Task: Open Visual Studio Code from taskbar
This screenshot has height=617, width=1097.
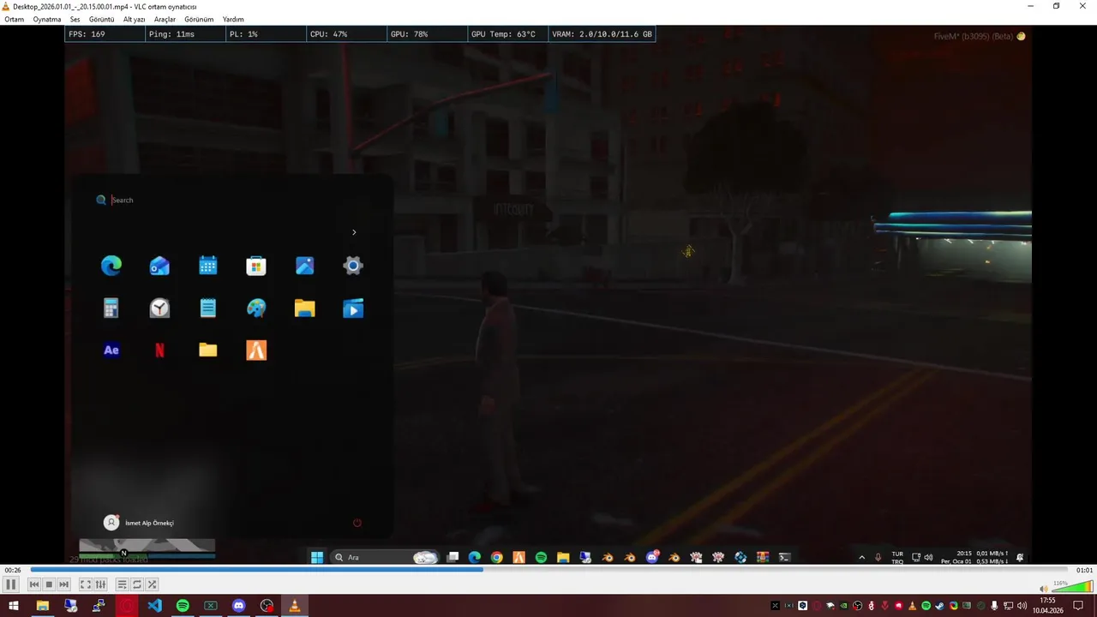Action: (x=154, y=606)
